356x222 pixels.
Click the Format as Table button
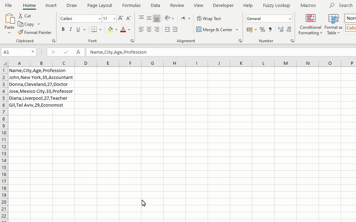(333, 24)
